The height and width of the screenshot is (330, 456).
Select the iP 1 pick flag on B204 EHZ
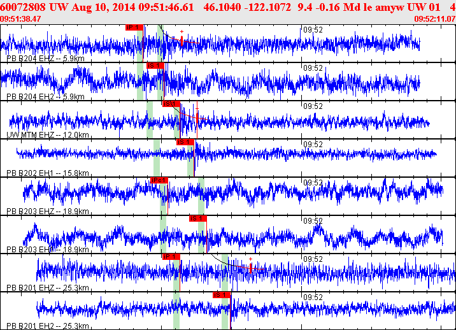tap(134, 27)
